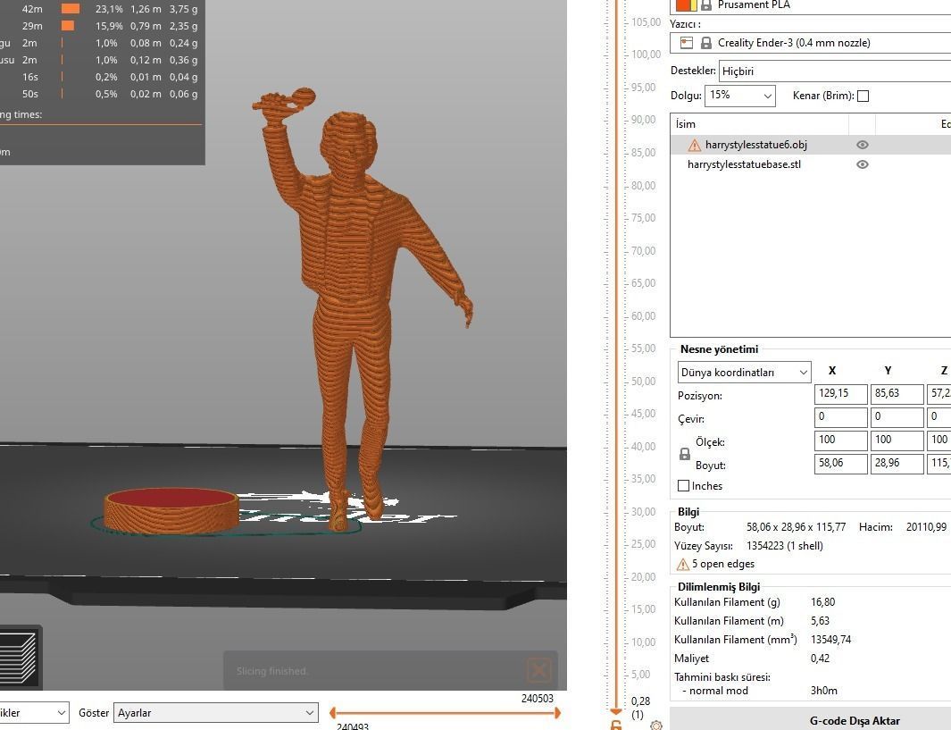Click the Pozisyon Z field

point(938,394)
